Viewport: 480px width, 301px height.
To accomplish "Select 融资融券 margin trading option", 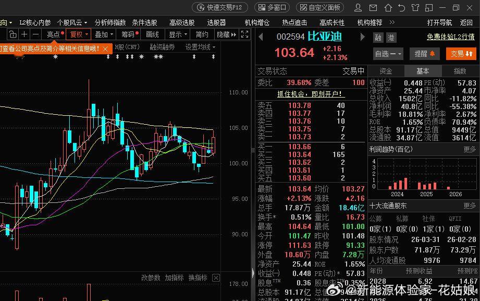I will 162,47.
